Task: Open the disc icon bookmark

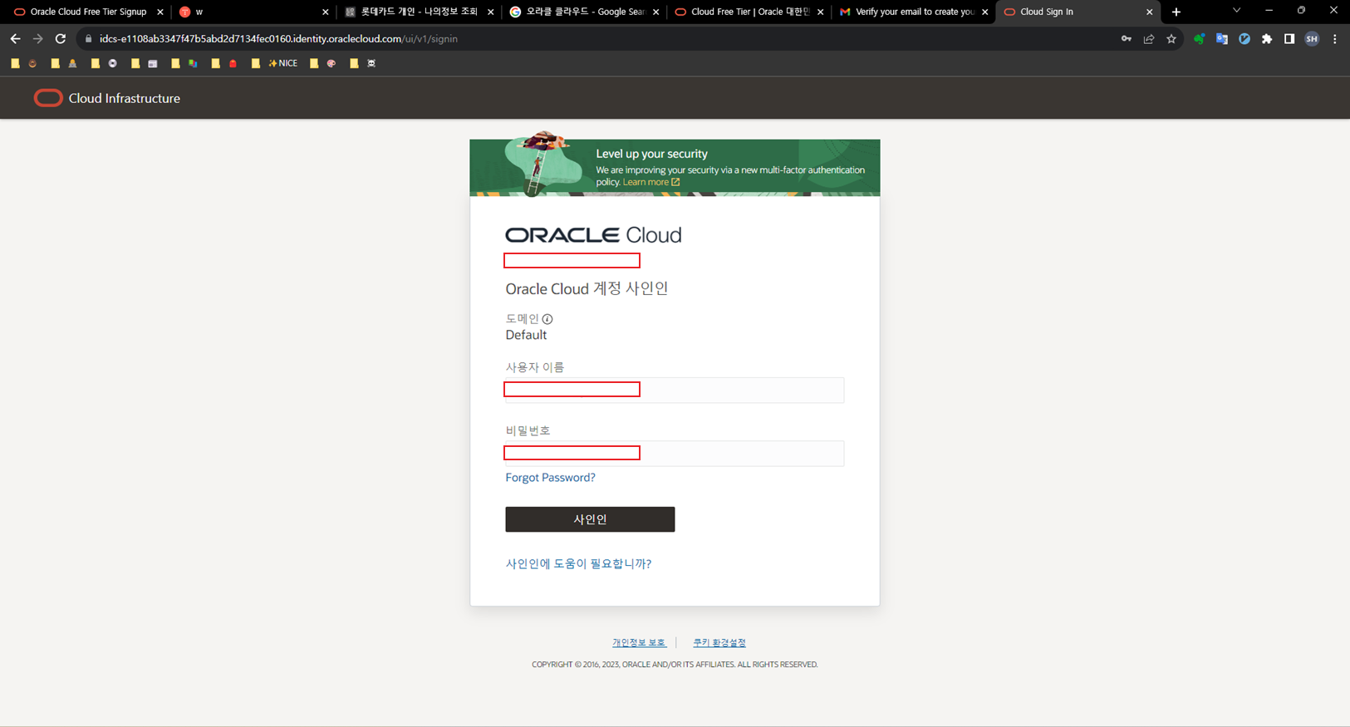Action: tap(113, 63)
